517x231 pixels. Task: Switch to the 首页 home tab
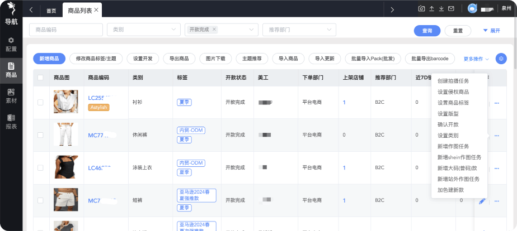point(51,11)
